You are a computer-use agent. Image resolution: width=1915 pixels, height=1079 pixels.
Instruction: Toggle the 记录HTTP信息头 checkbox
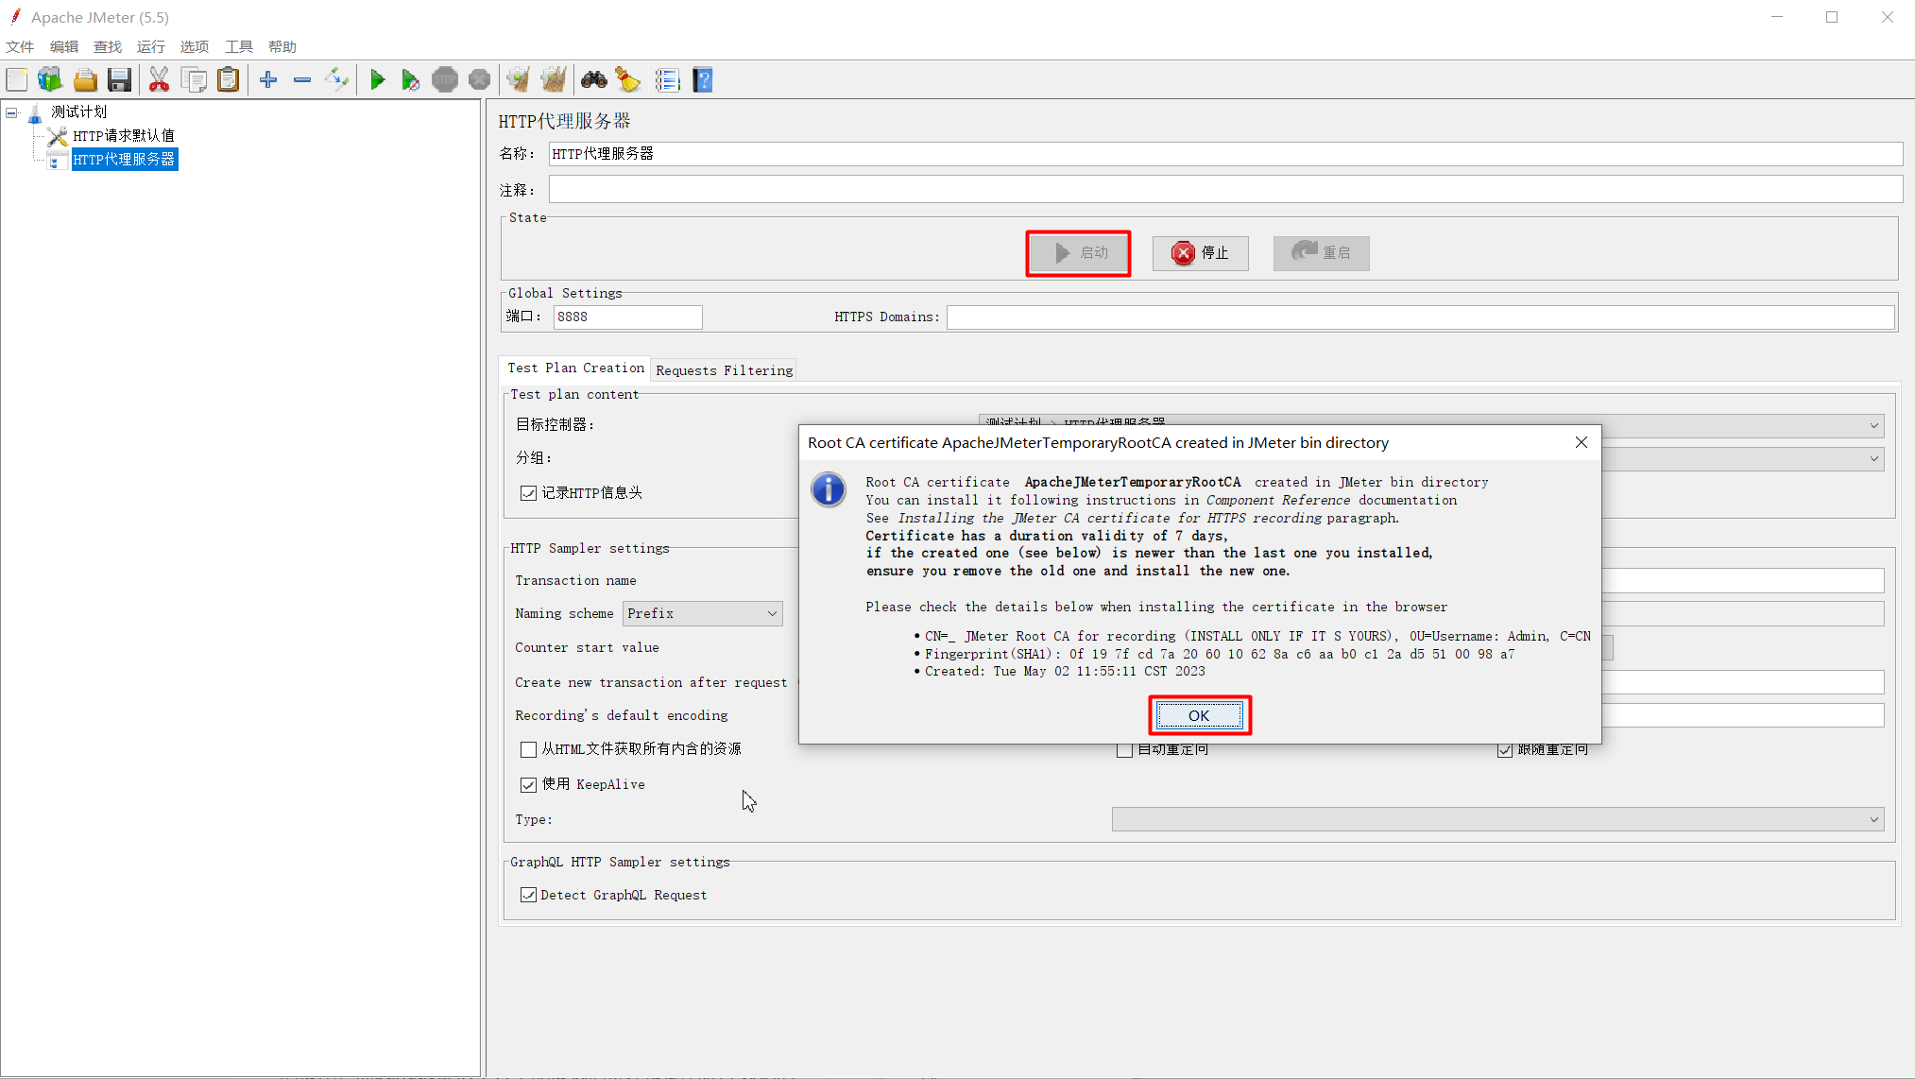coord(528,493)
